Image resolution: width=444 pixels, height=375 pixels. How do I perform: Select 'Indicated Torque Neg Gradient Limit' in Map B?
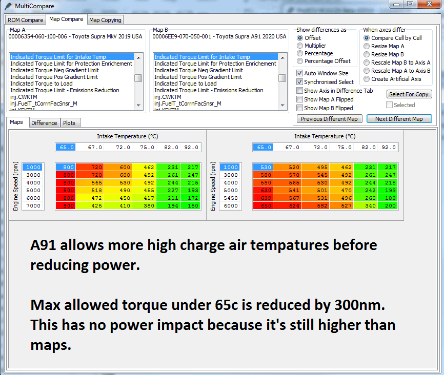click(216, 70)
